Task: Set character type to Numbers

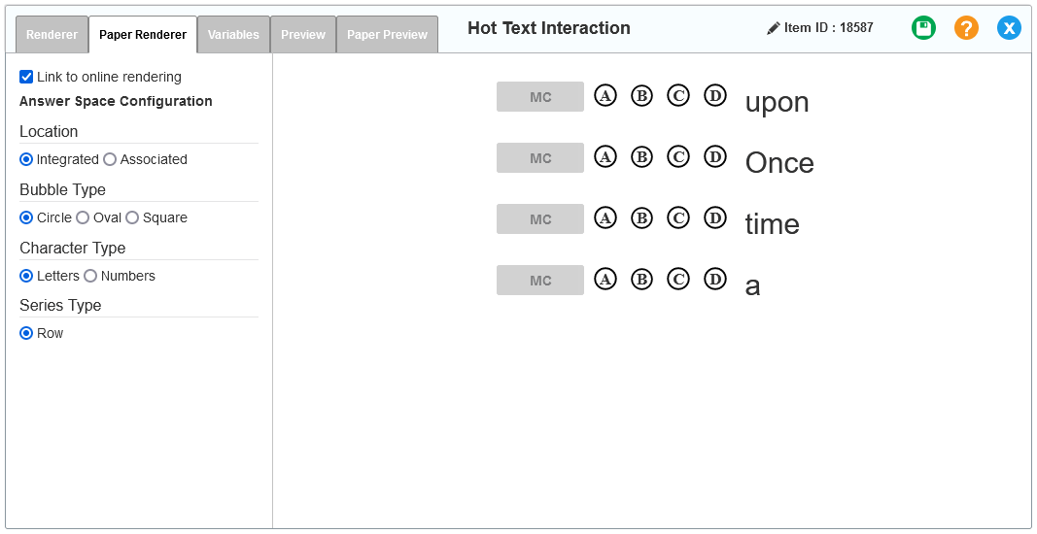Action: pos(90,276)
